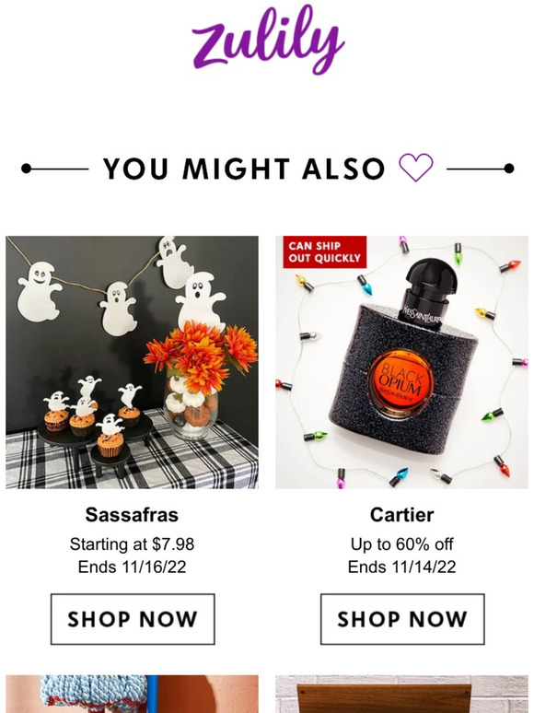This screenshot has height=713, width=534.
Task: Open the blue rope product thumbnail
Action: point(132,694)
